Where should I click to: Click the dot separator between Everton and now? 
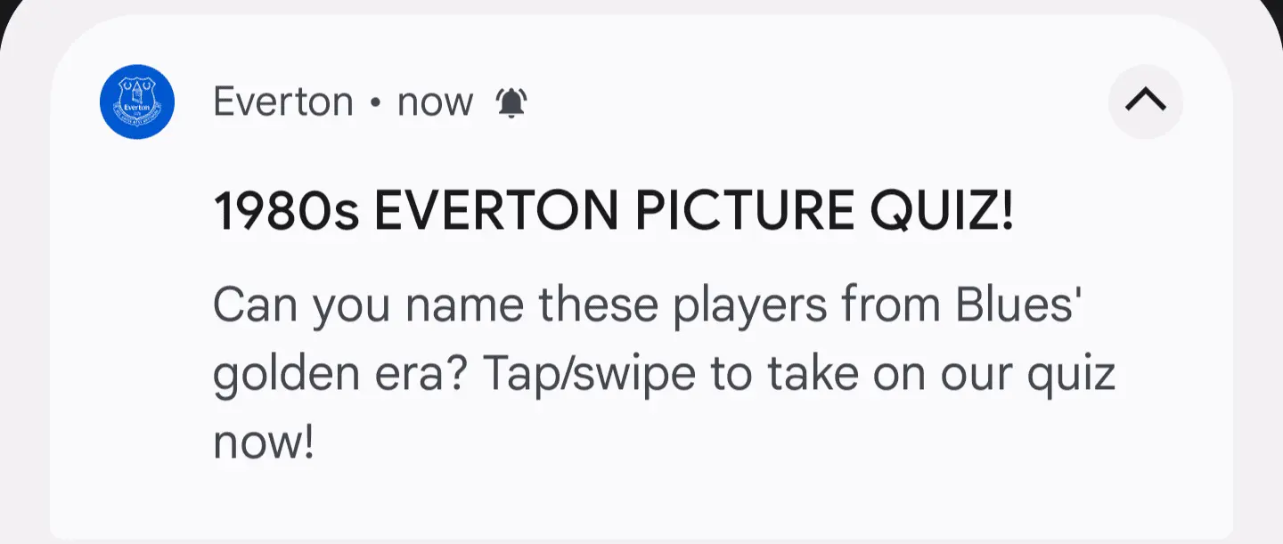(x=375, y=103)
